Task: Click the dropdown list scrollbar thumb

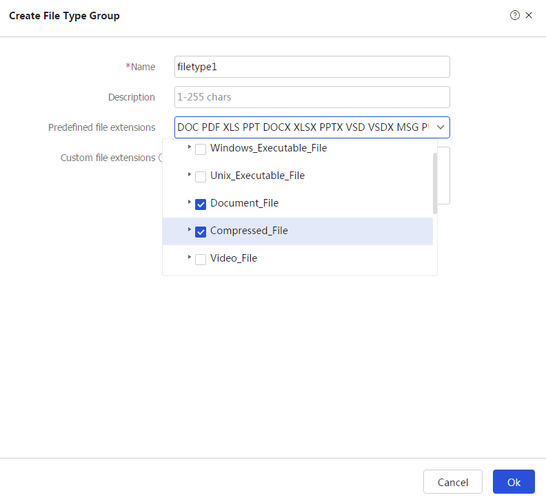Action: 435,183
